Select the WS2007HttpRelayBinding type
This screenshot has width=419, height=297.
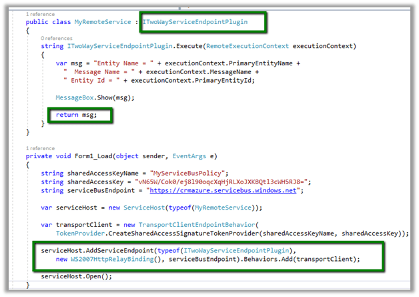[111, 259]
